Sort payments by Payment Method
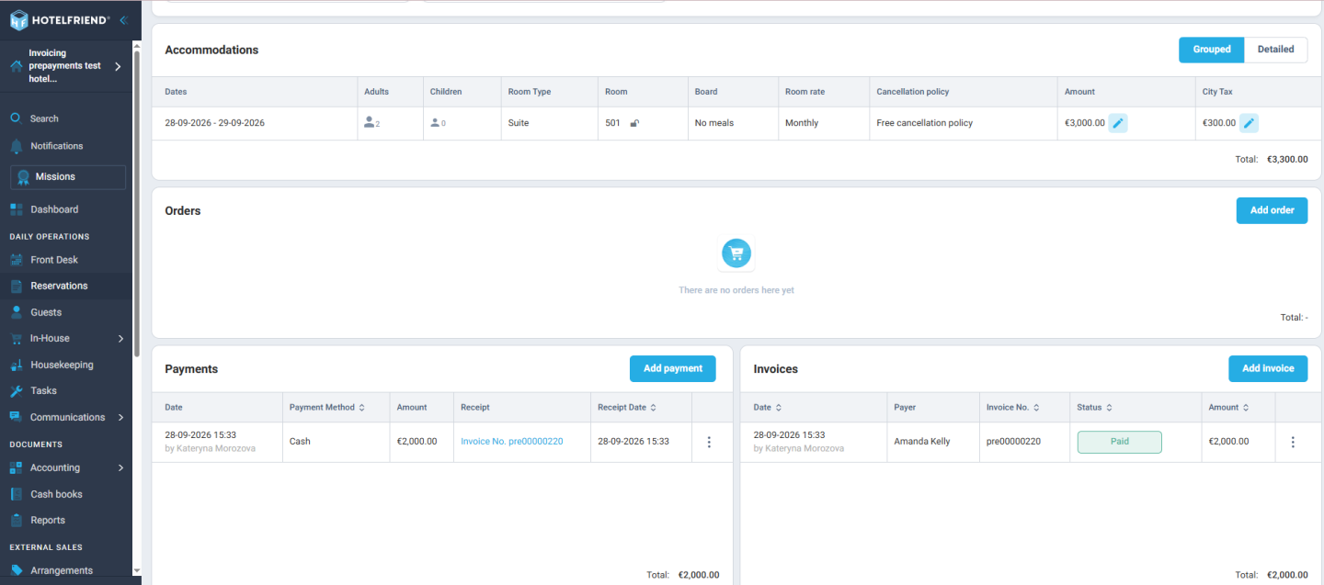 (x=361, y=407)
